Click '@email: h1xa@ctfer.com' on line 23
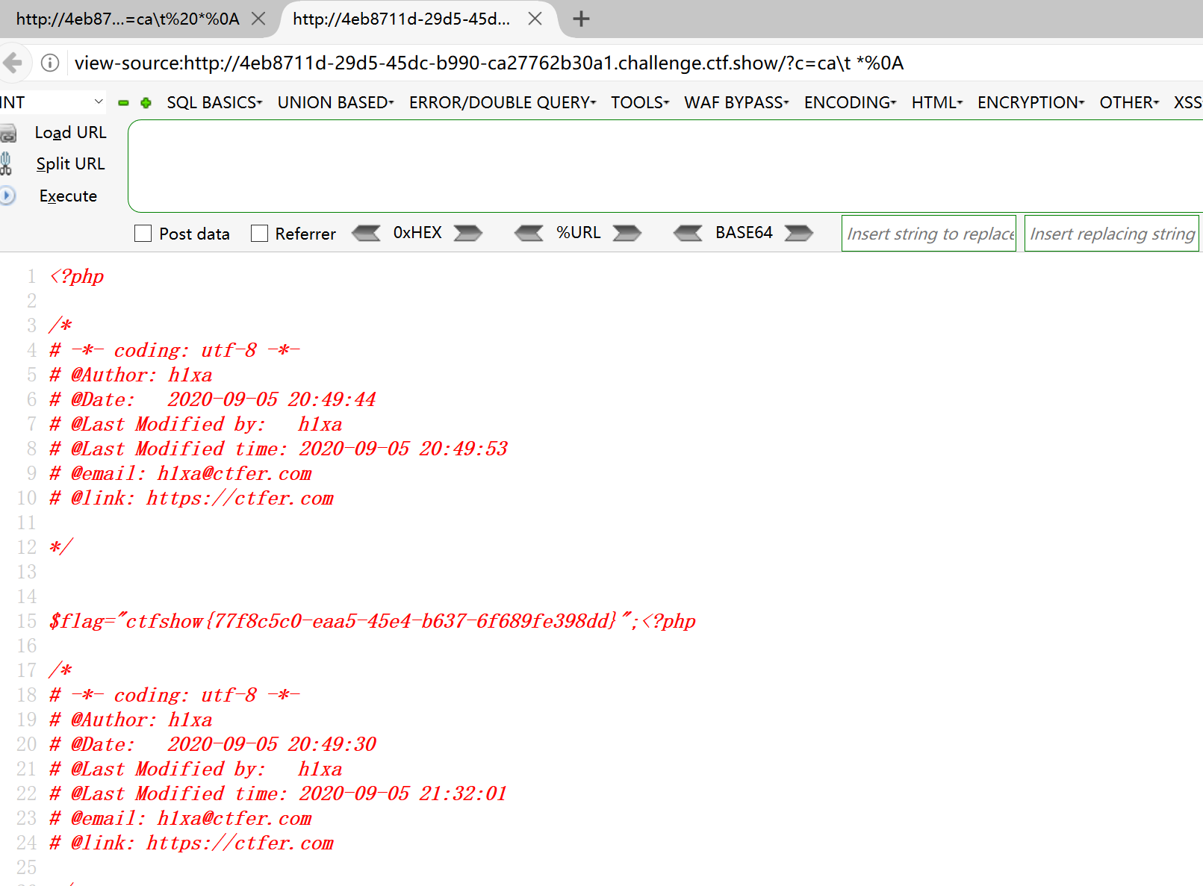1203x886 pixels. (180, 818)
